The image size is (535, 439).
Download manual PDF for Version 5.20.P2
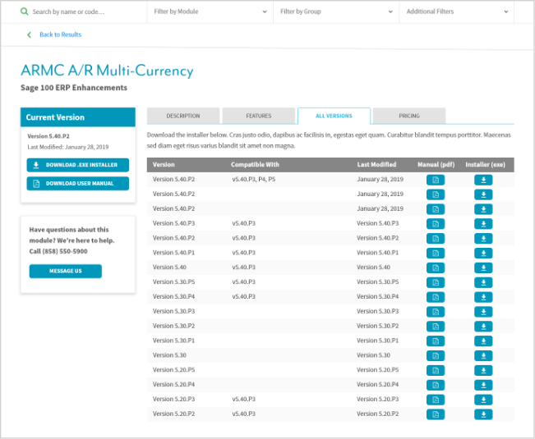coord(436,414)
